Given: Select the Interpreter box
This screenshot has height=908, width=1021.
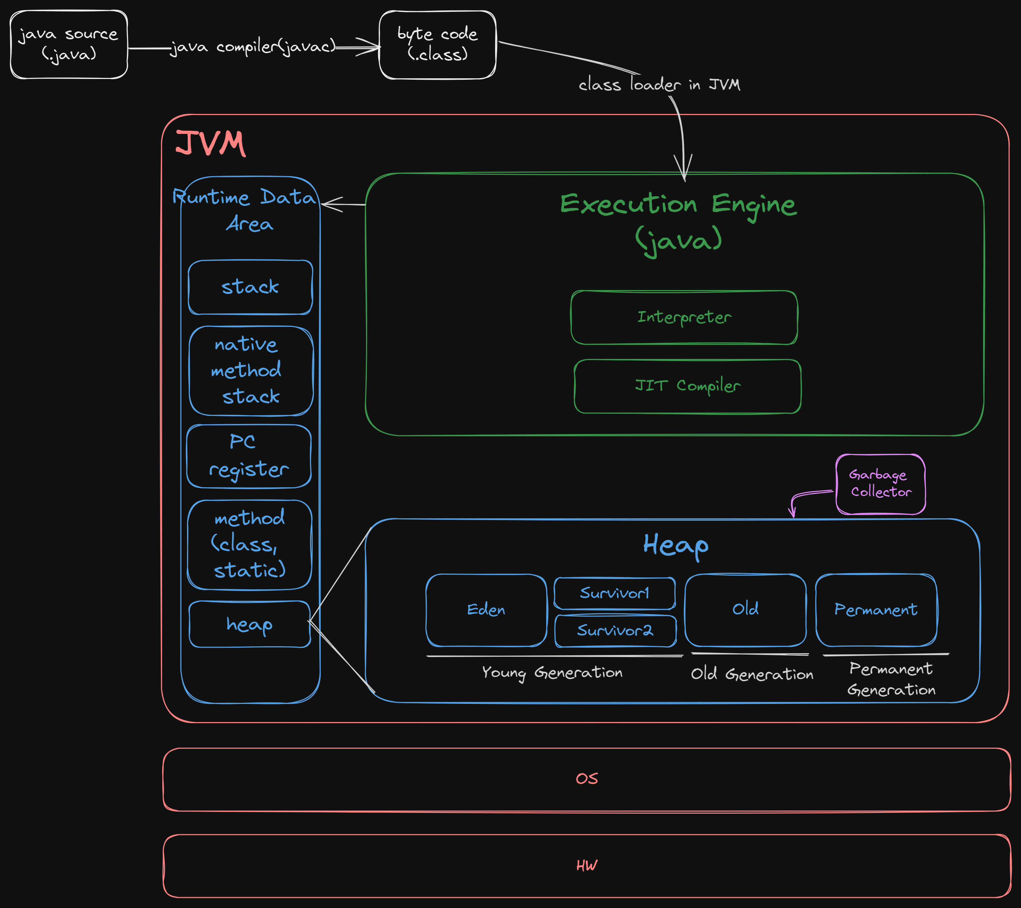Looking at the screenshot, I should [684, 317].
